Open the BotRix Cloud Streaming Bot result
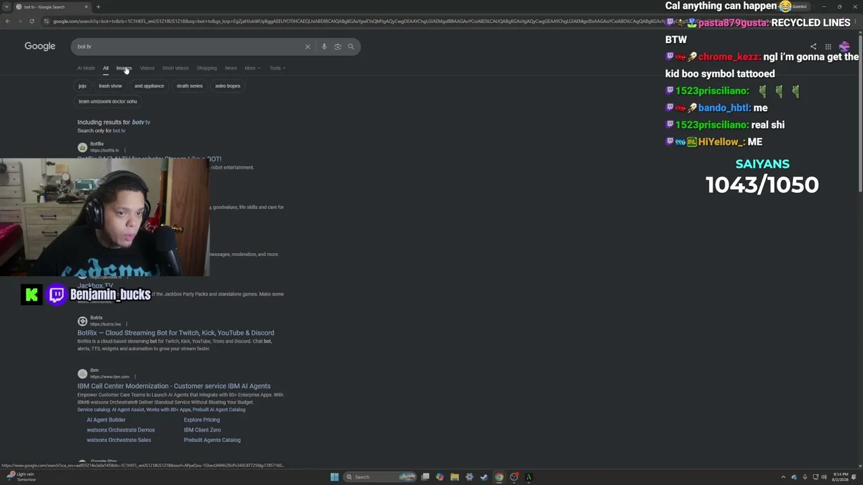 176,333
